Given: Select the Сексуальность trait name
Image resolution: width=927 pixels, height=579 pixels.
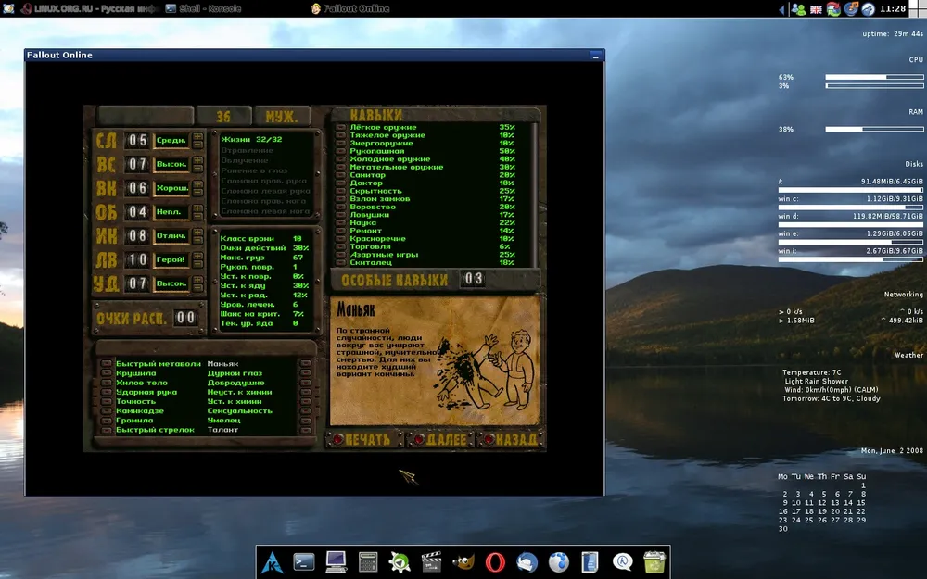Looking at the screenshot, I should click(x=239, y=411).
